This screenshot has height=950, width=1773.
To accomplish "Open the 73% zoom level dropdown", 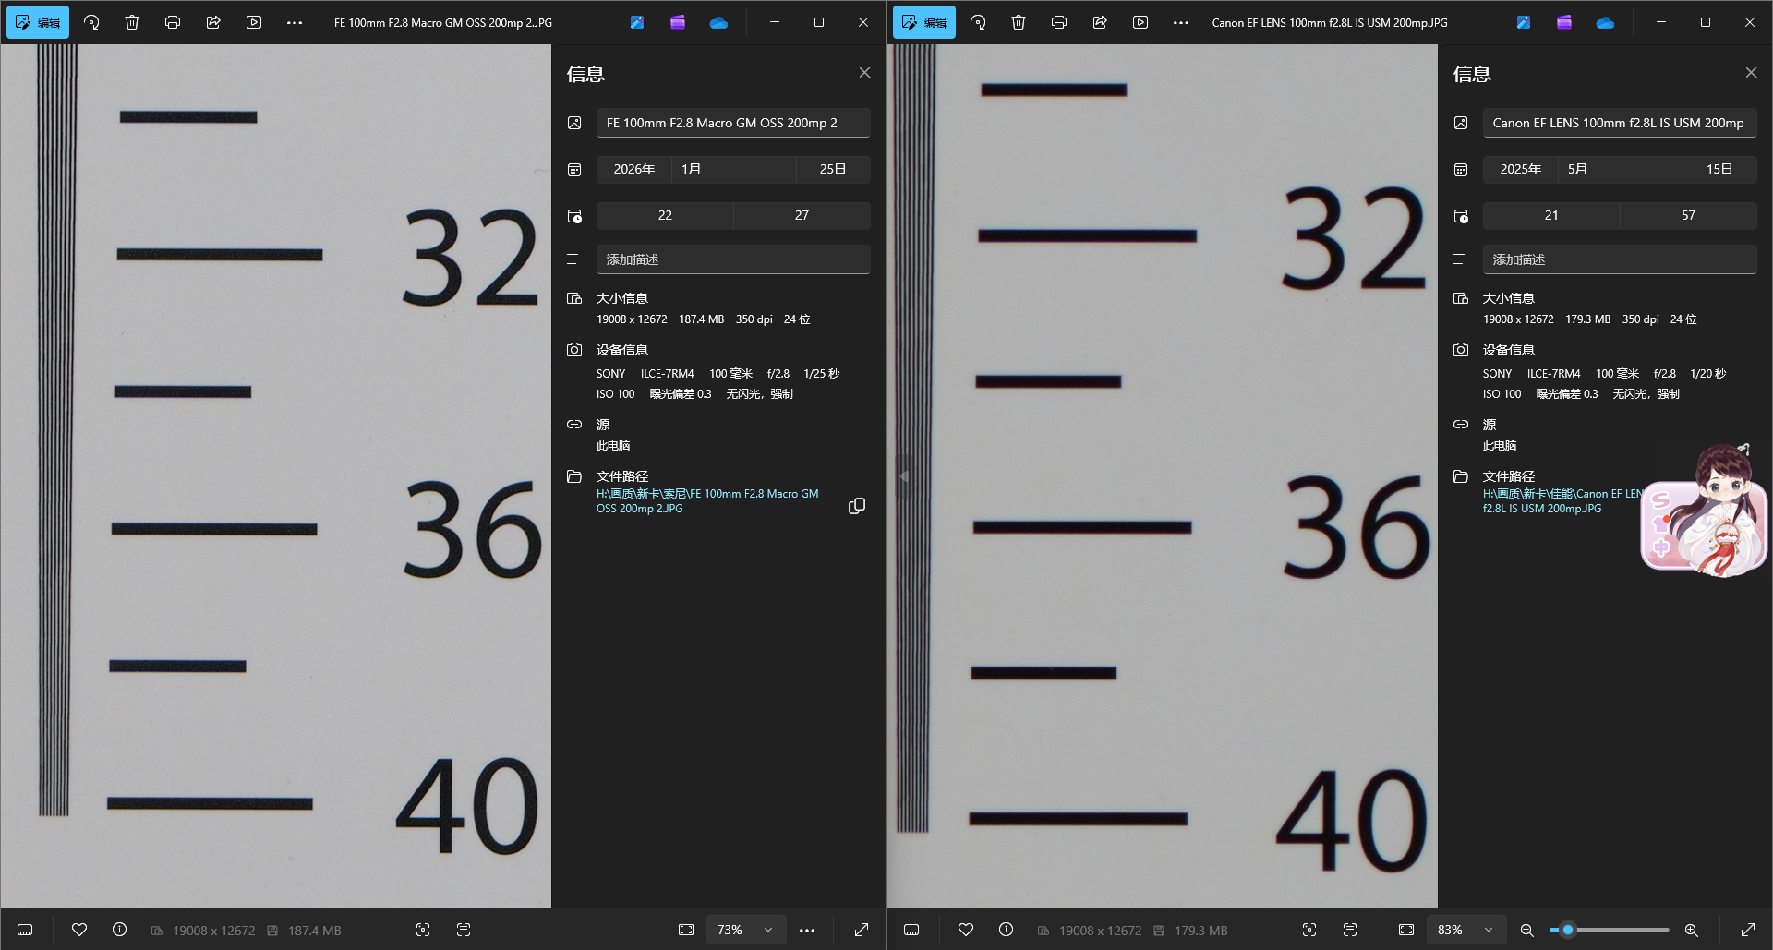I will 746,930.
